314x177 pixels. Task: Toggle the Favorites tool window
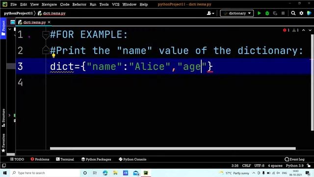(3, 143)
